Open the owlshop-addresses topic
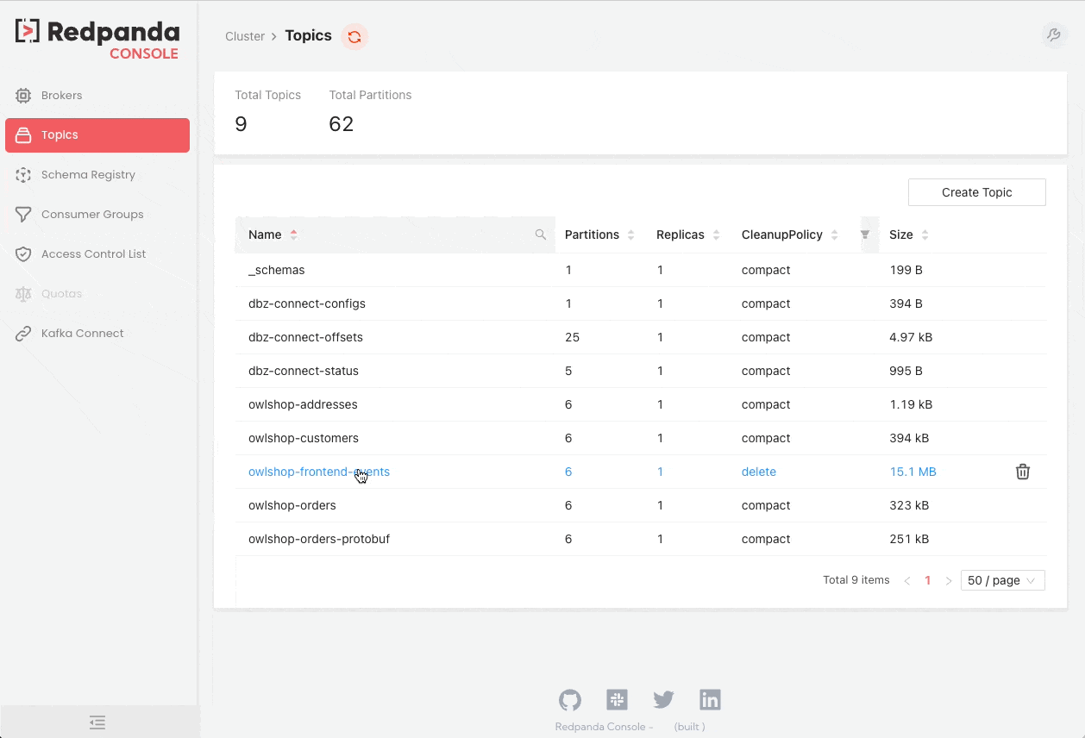The image size is (1085, 738). (303, 404)
